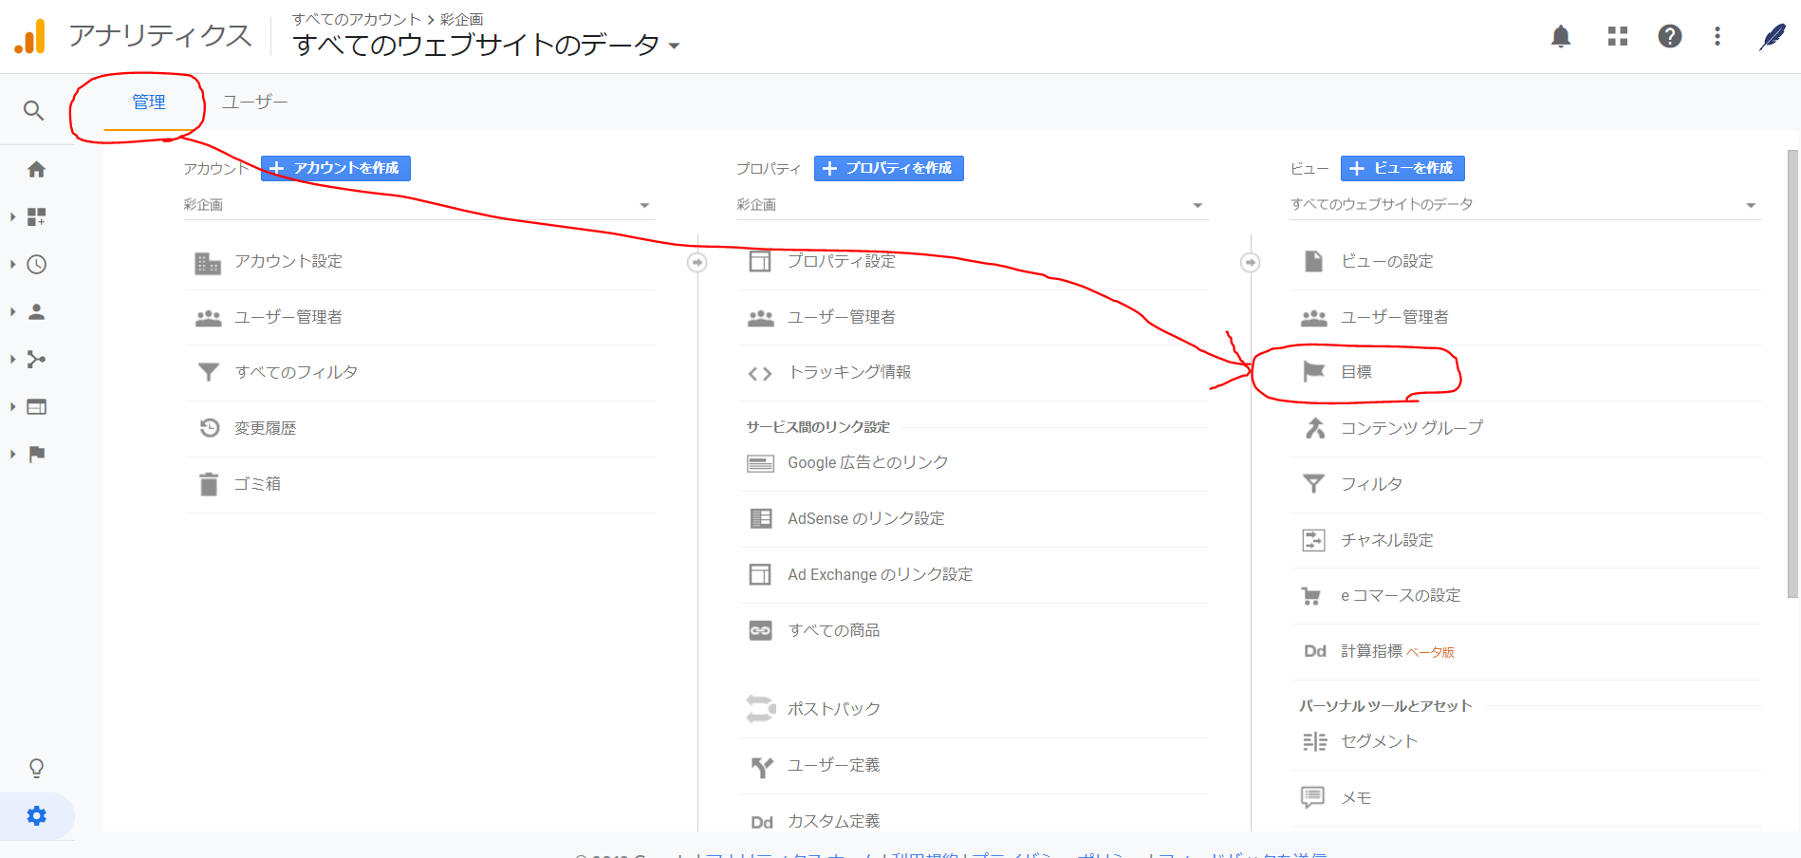Image resolution: width=1801 pixels, height=858 pixels.
Task: Open Realtime reports clock icon
Action: 36,265
